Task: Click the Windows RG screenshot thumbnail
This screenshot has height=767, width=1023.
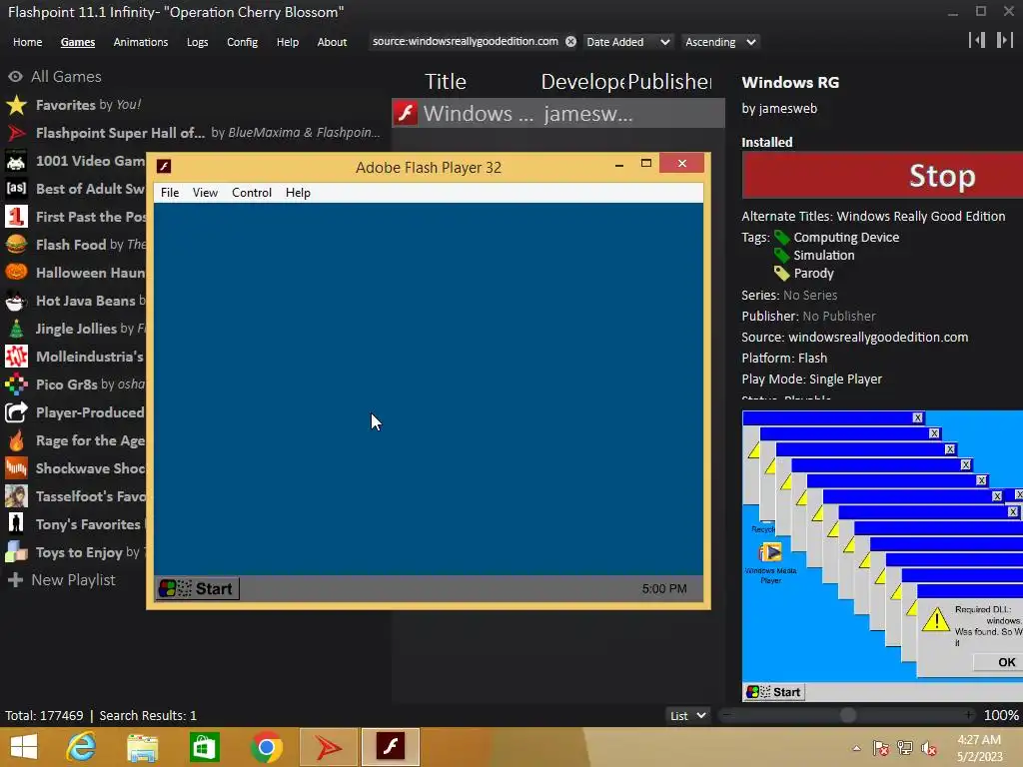Action: point(882,555)
